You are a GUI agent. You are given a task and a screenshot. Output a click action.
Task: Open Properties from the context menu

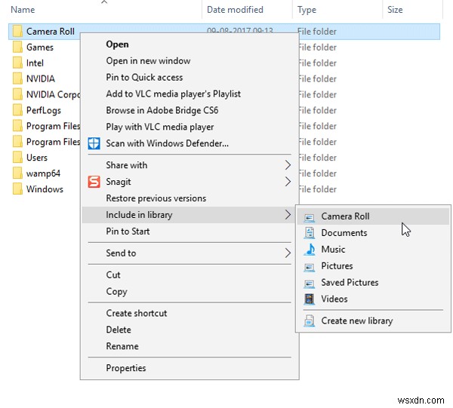click(x=126, y=368)
